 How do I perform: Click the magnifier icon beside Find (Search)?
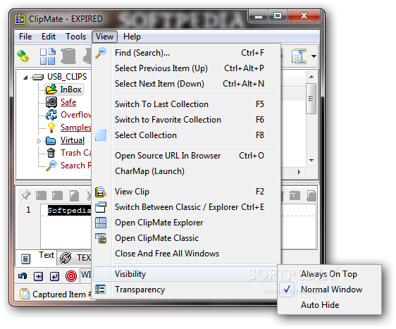pyautogui.click(x=101, y=53)
